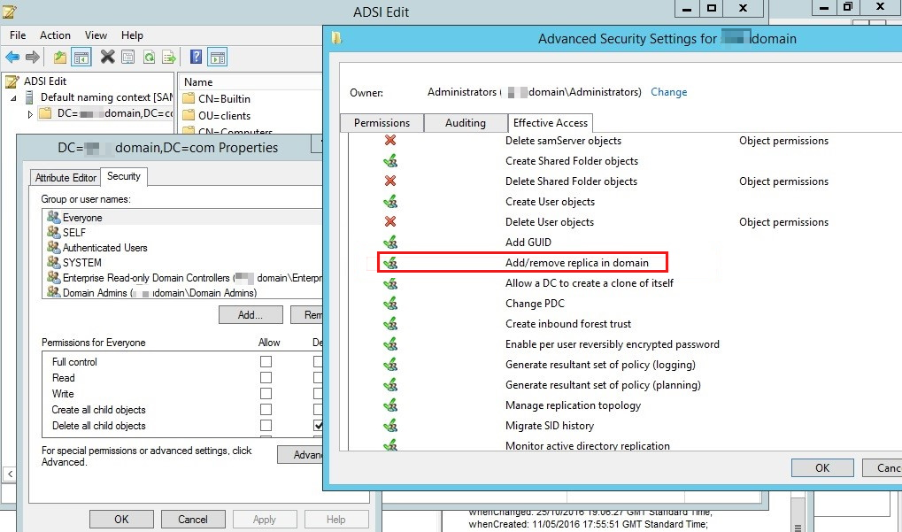902x532 pixels.
Task: Click the green check icon for Change PDC
Action: pyautogui.click(x=390, y=303)
